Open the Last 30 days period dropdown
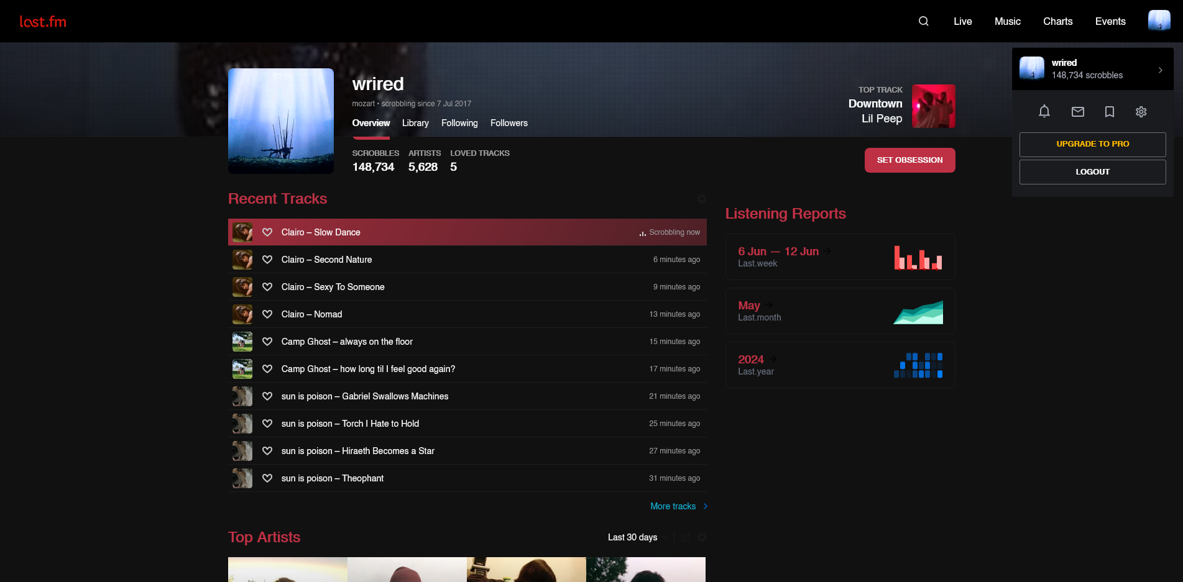This screenshot has height=582, width=1183. click(638, 537)
